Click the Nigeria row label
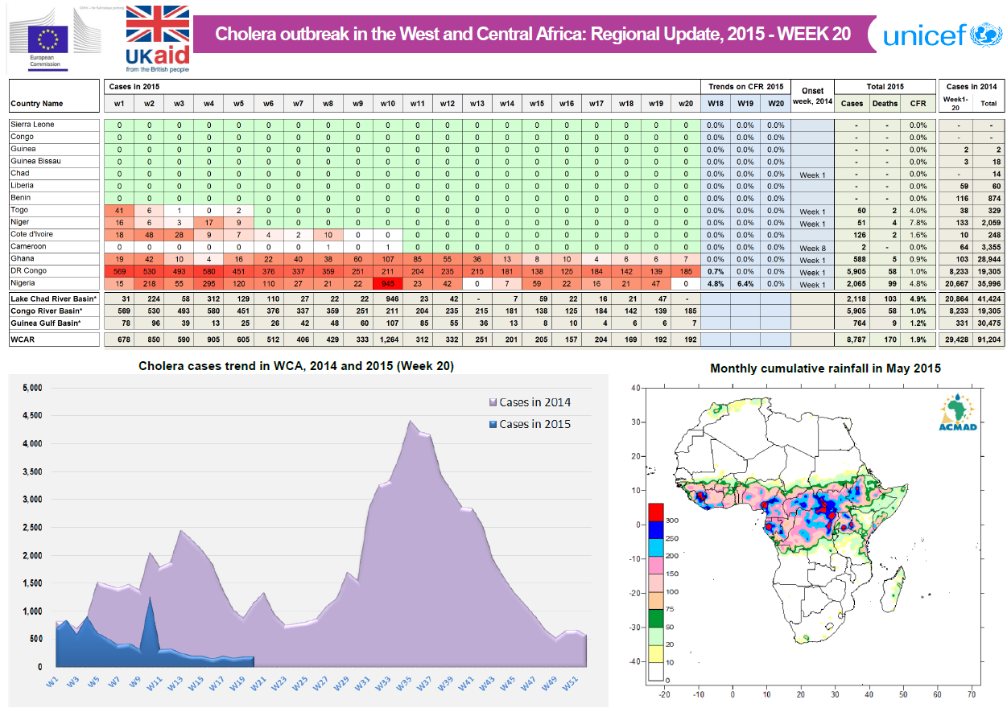 (x=24, y=284)
